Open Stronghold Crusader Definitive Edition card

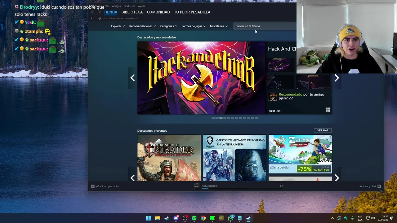pyautogui.click(x=169, y=158)
